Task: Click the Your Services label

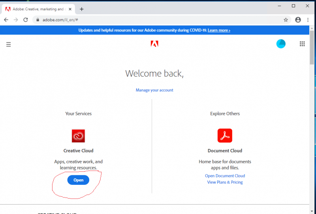Action: [78, 114]
